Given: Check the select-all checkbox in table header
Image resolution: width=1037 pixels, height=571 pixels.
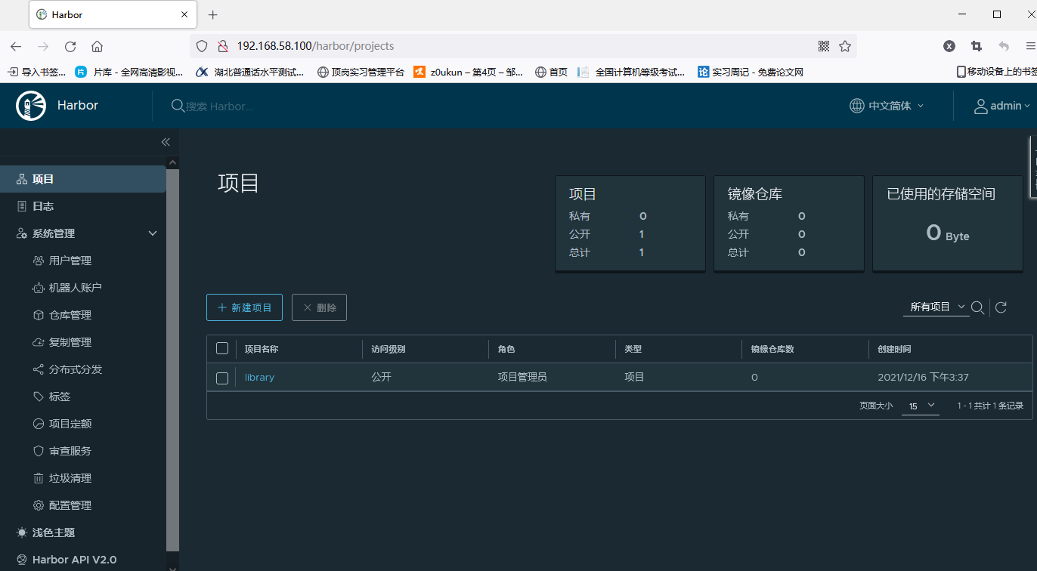Looking at the screenshot, I should pyautogui.click(x=222, y=348).
